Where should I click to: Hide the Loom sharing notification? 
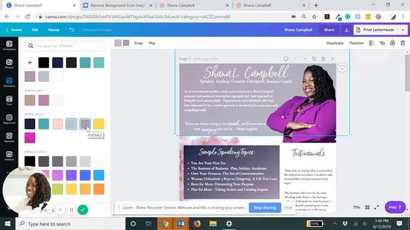coord(288,208)
